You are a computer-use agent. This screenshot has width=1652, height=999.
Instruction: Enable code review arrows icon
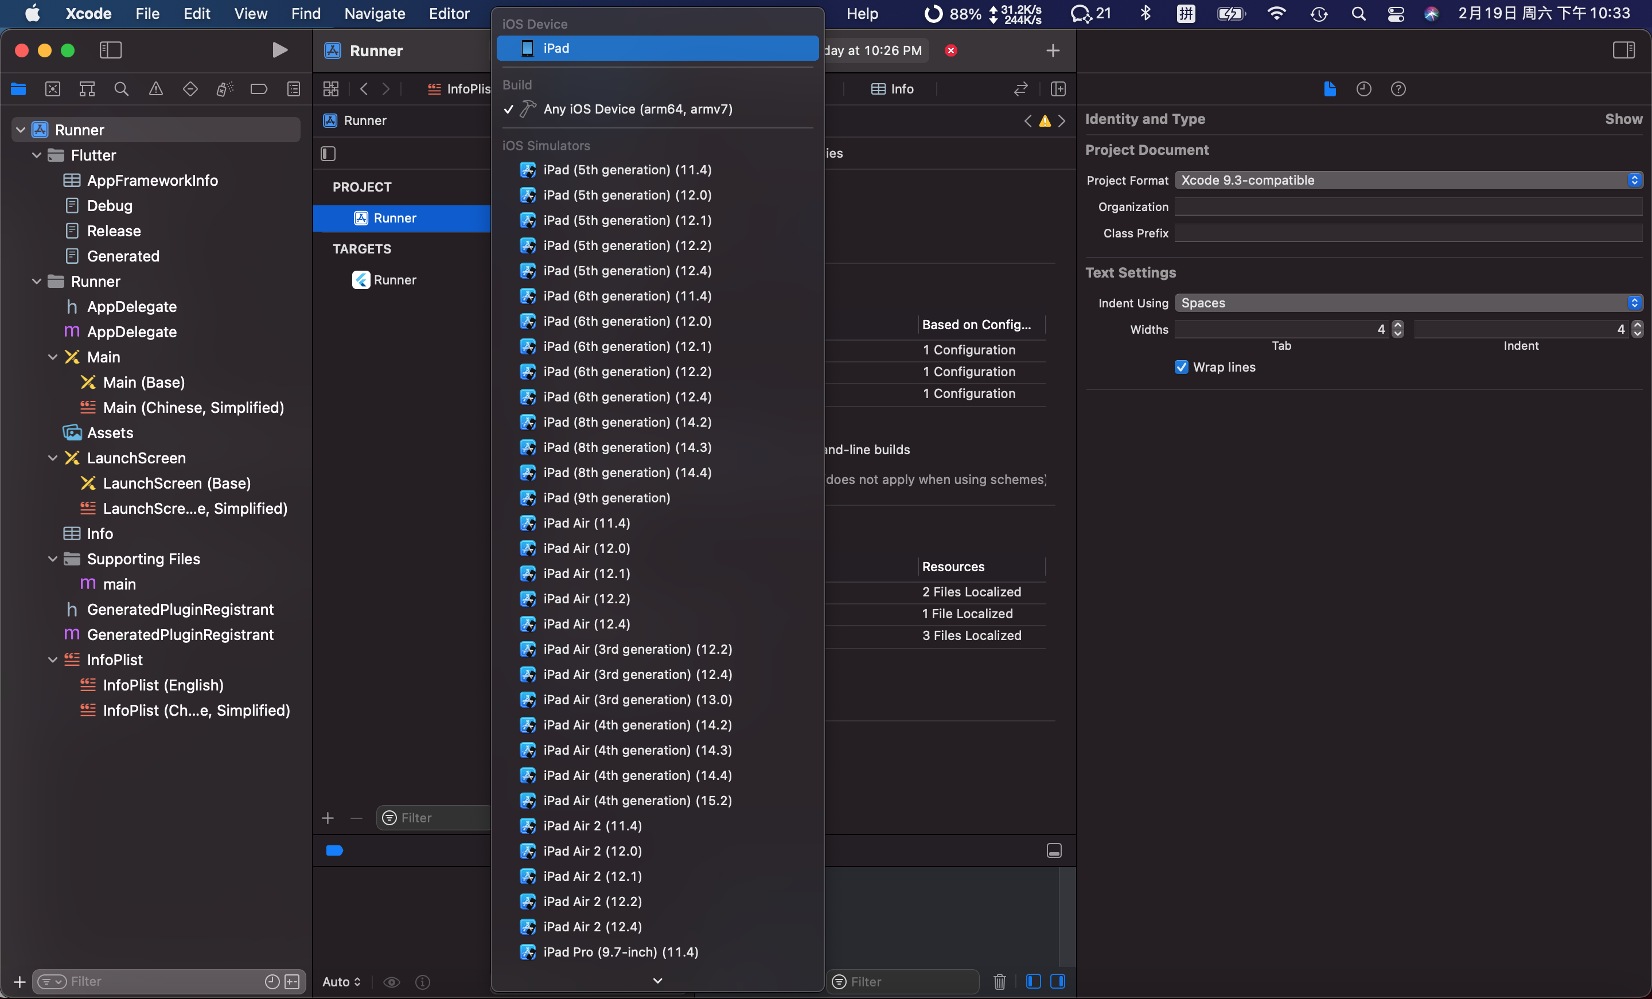click(x=1020, y=88)
